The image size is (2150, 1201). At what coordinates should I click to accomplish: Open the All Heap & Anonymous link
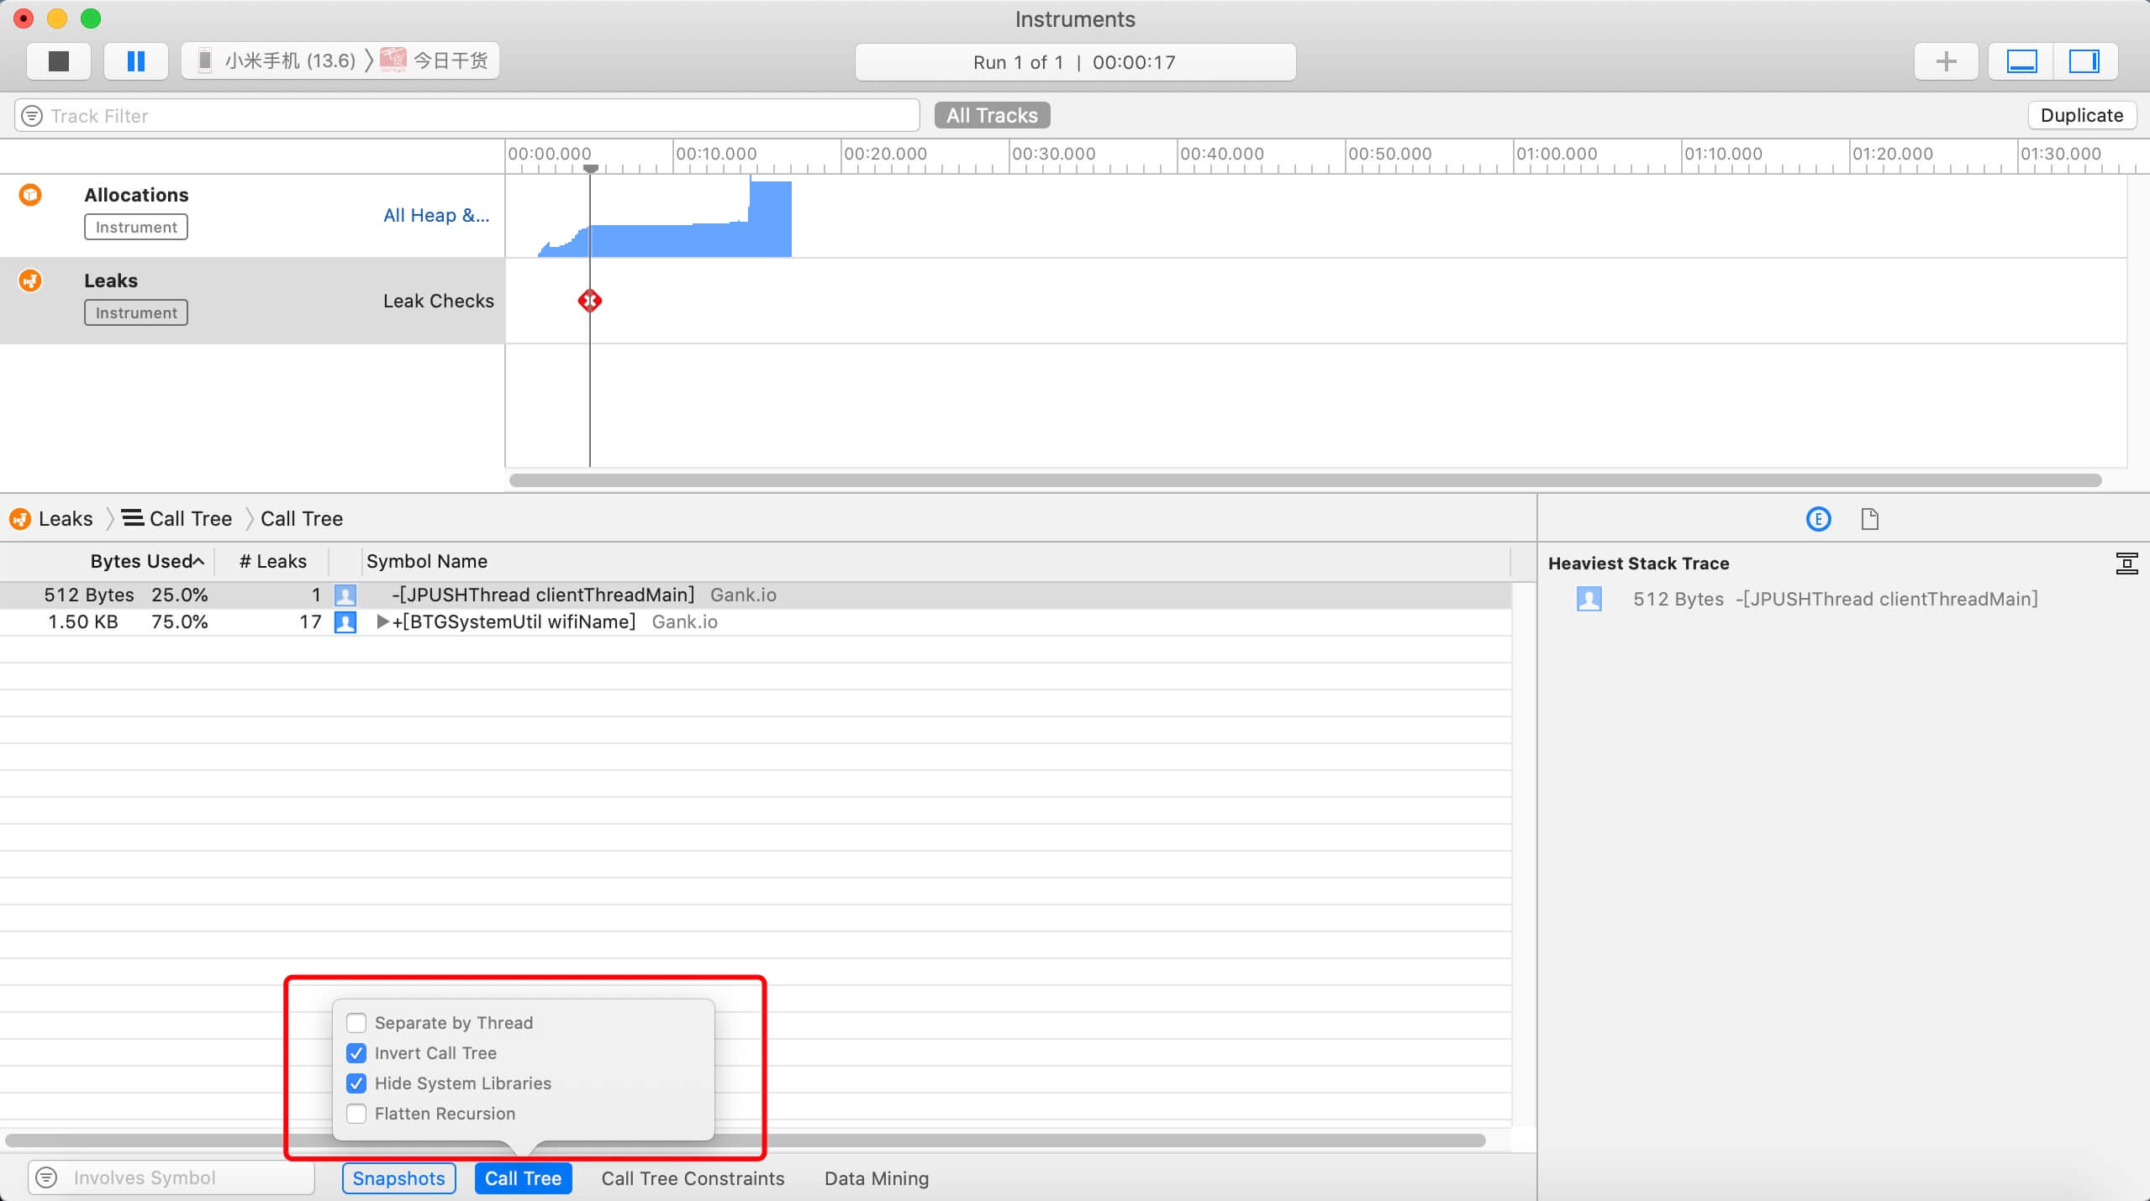435,215
